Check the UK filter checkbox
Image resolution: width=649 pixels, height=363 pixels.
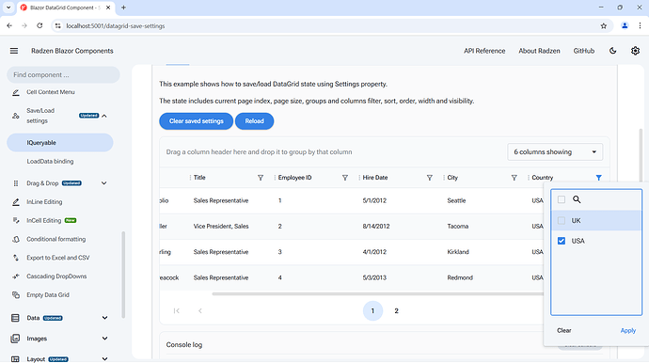click(562, 221)
